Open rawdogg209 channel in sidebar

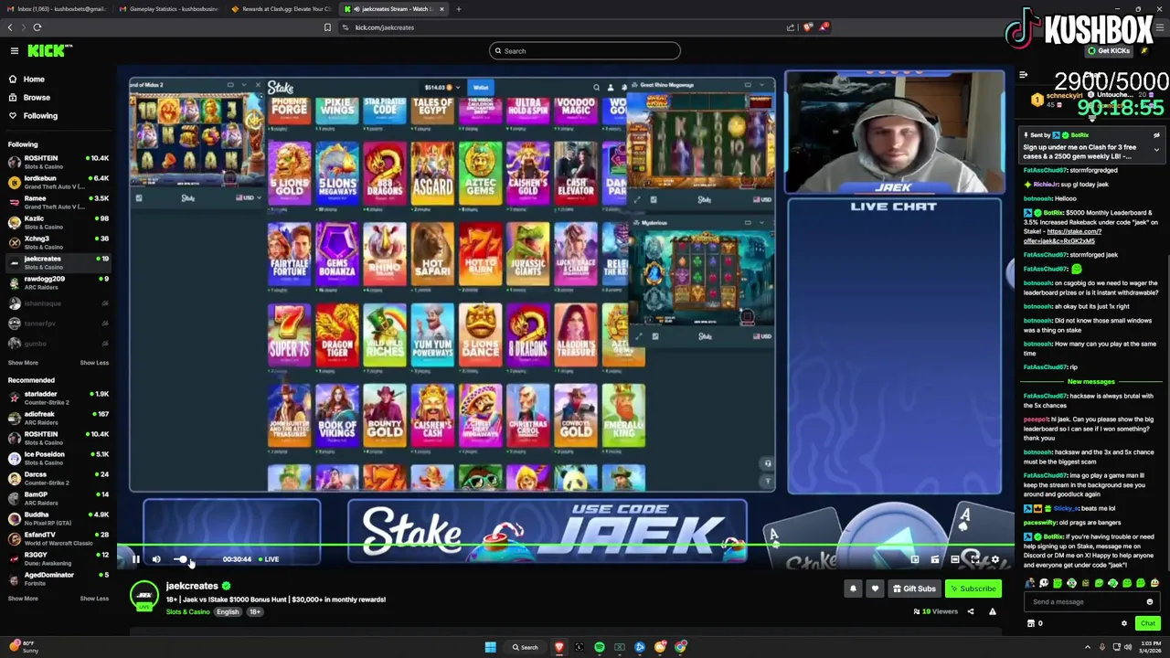(57, 282)
